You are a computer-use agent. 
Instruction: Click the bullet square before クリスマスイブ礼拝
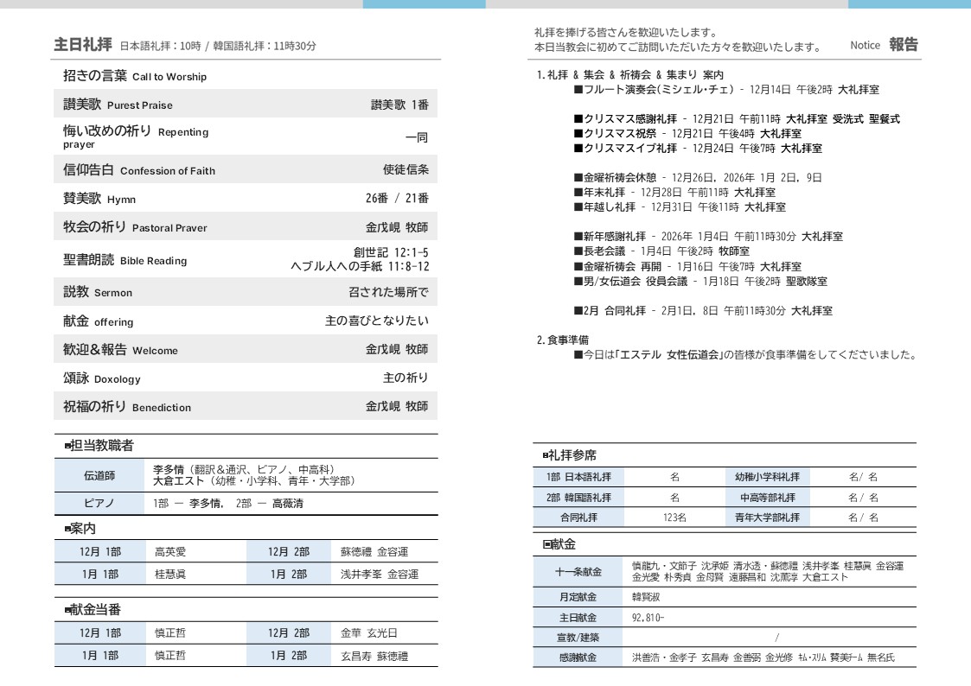(x=578, y=149)
